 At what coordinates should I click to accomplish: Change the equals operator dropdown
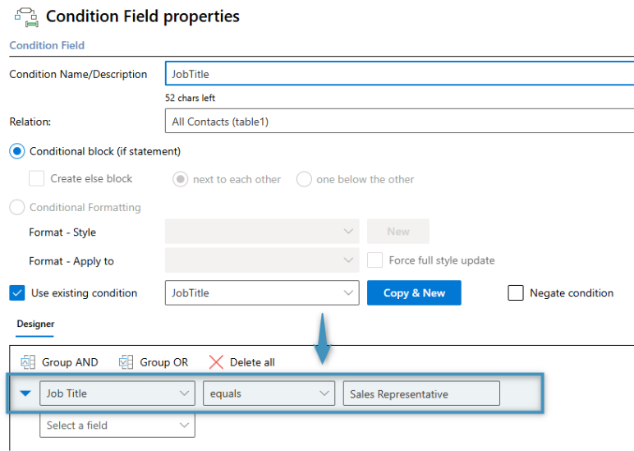pyautogui.click(x=269, y=393)
